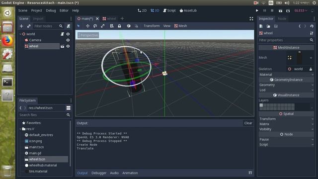Expand the Lod section
The width and height of the screenshot is (318, 179).
pos(286,90)
